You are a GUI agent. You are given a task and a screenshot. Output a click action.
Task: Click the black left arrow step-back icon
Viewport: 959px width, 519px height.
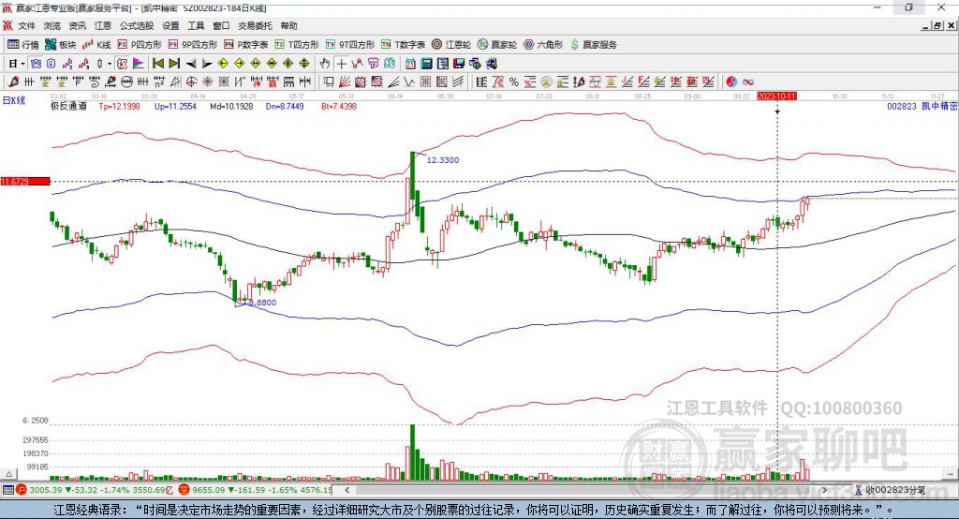[x=191, y=64]
